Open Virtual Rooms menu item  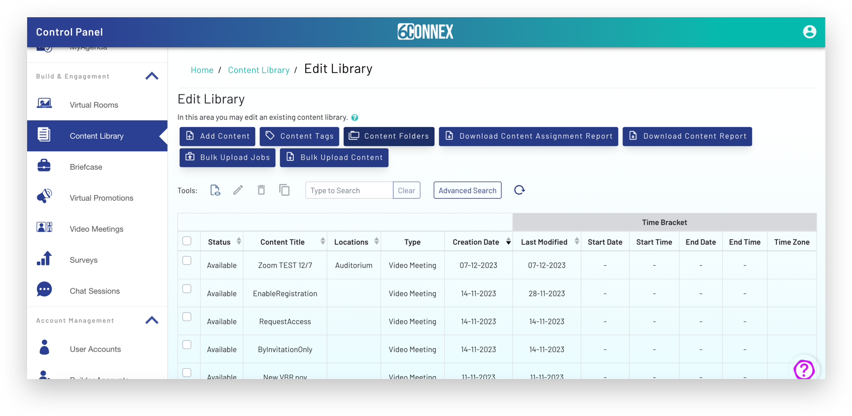pos(98,104)
